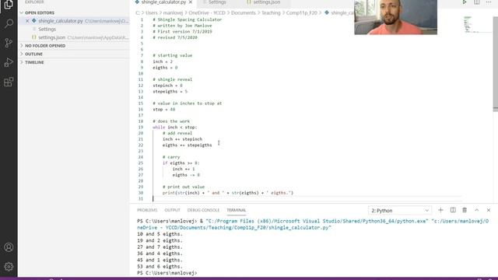
Task: Open the Explorer view in activity bar
Action: 9,5
